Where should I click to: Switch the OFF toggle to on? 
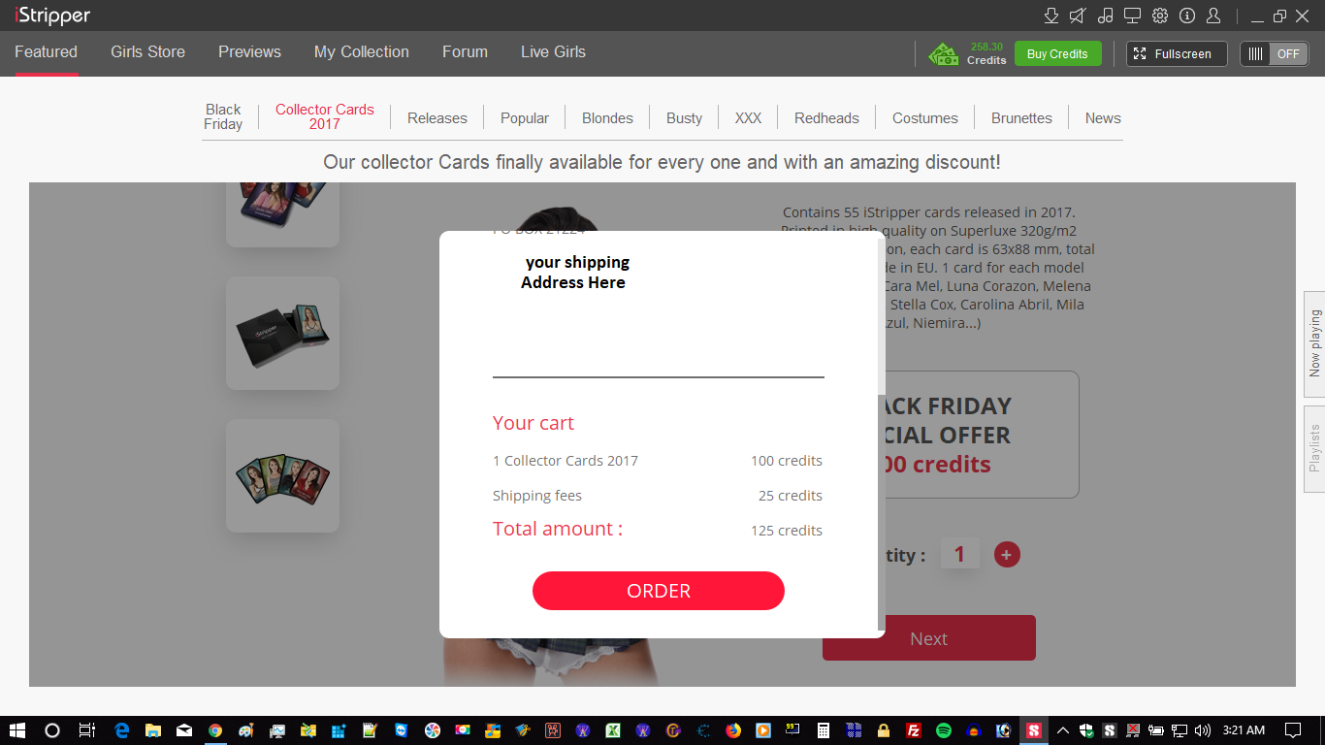[x=1274, y=54]
